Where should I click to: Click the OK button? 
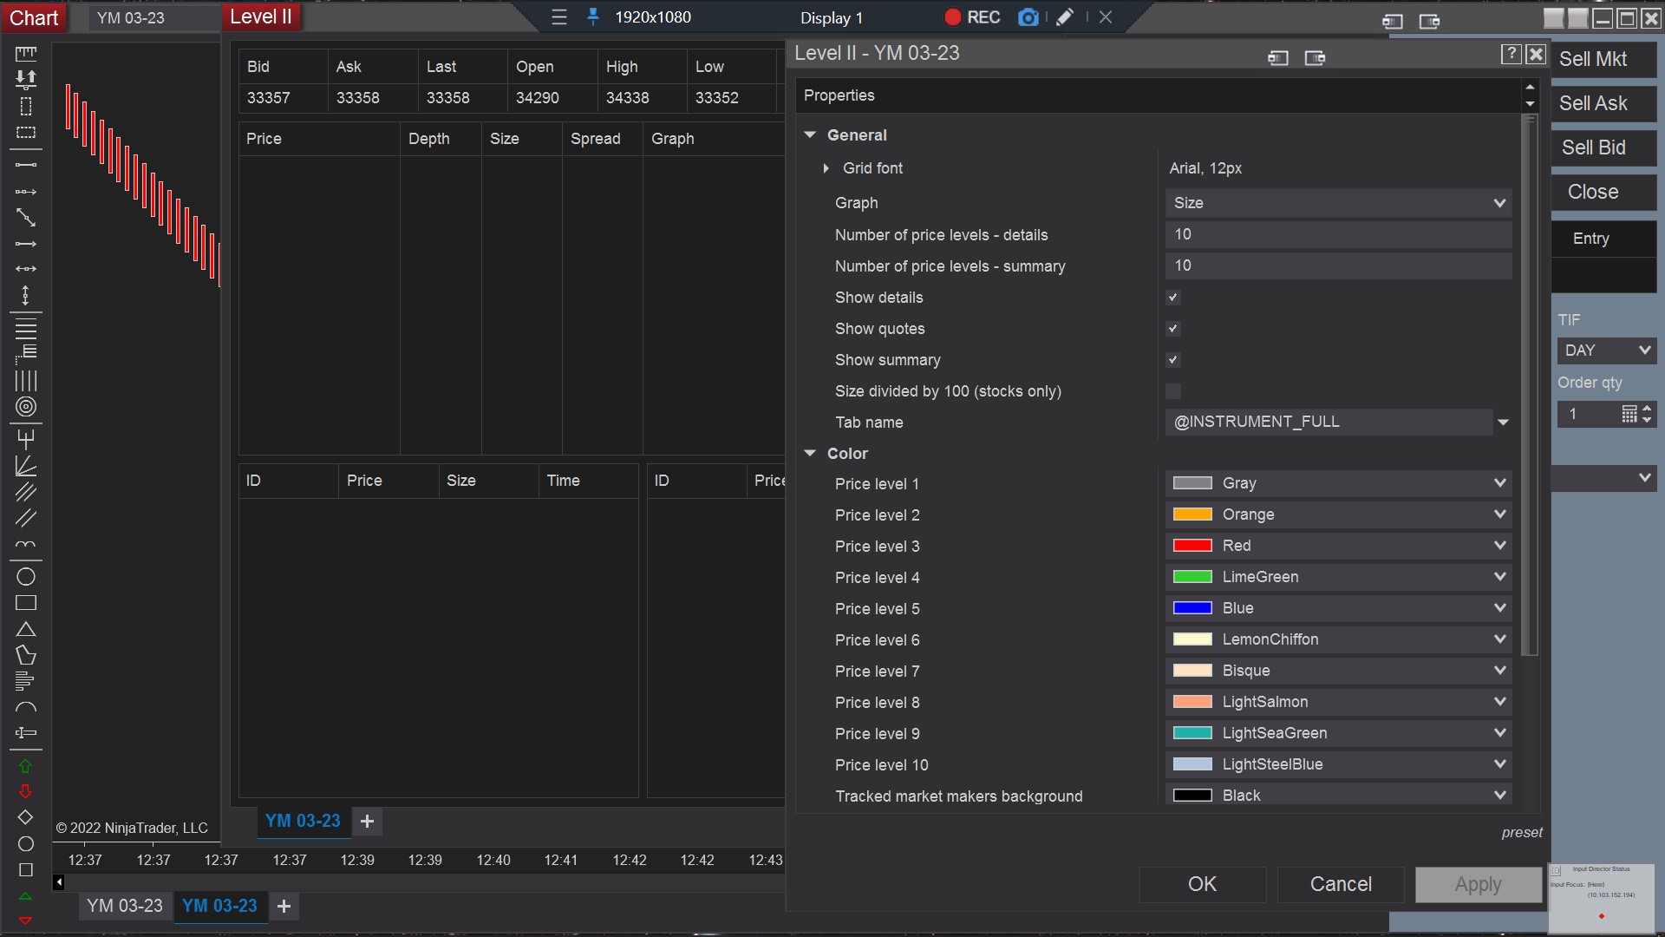coord(1202,884)
